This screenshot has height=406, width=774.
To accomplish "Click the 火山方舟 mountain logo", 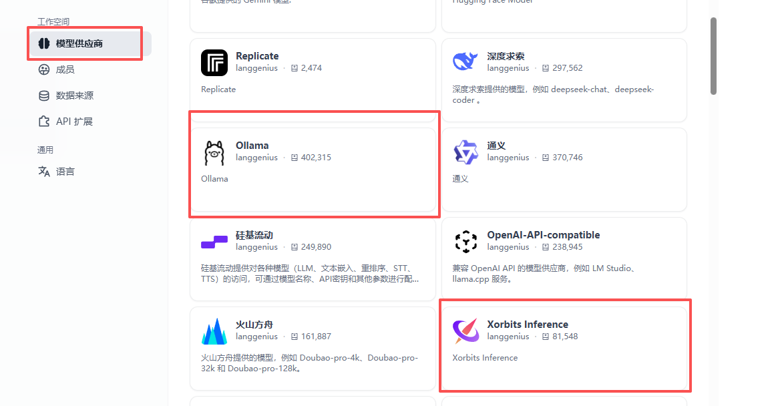I will 214,331.
